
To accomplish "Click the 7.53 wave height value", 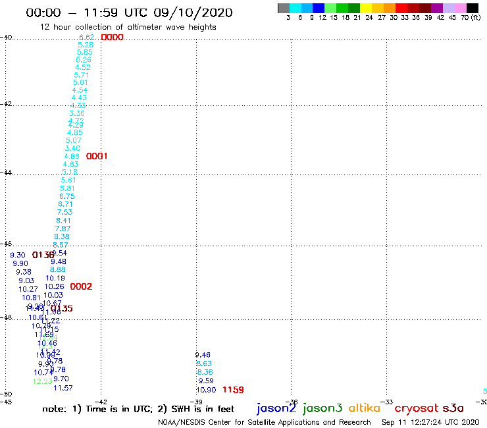I will coord(64,212).
